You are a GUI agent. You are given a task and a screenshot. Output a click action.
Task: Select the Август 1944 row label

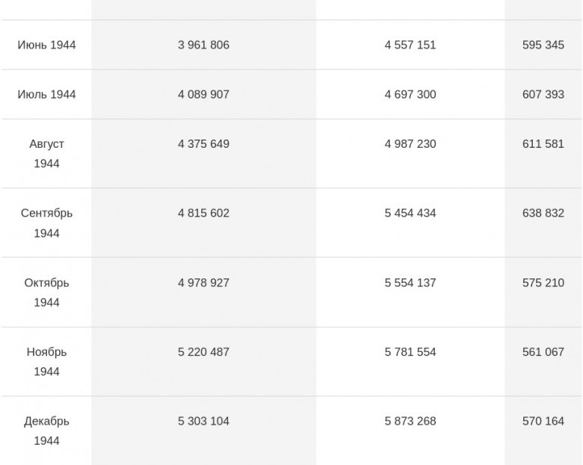point(46,154)
